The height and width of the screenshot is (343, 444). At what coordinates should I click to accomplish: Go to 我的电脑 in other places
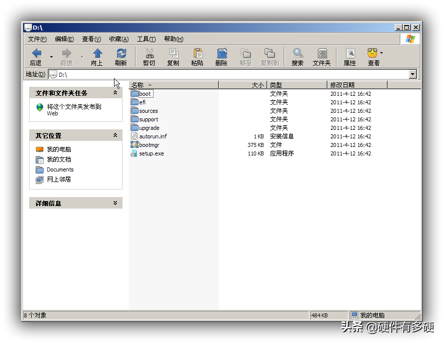59,149
